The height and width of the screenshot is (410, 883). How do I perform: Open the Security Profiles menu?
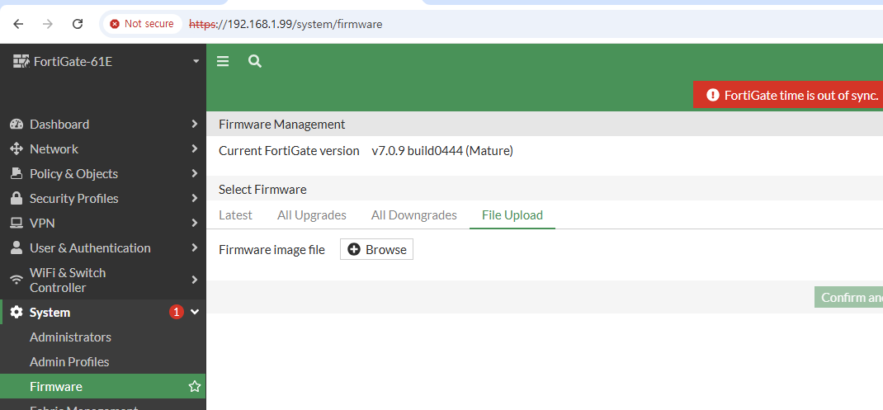click(x=73, y=199)
